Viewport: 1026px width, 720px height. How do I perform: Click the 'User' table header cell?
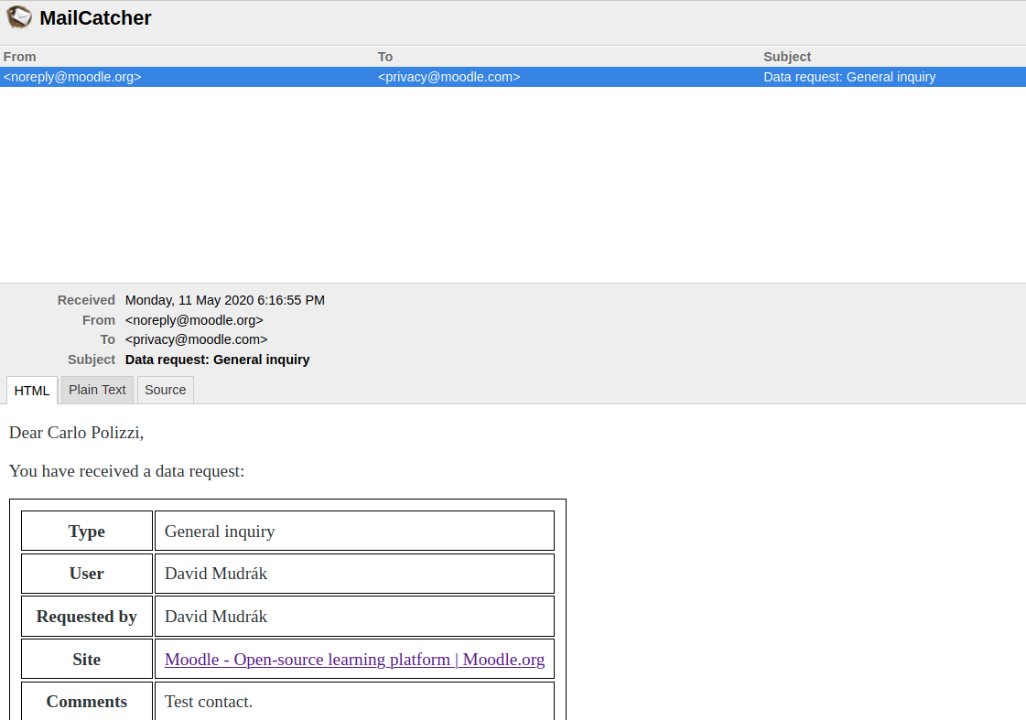(x=87, y=574)
